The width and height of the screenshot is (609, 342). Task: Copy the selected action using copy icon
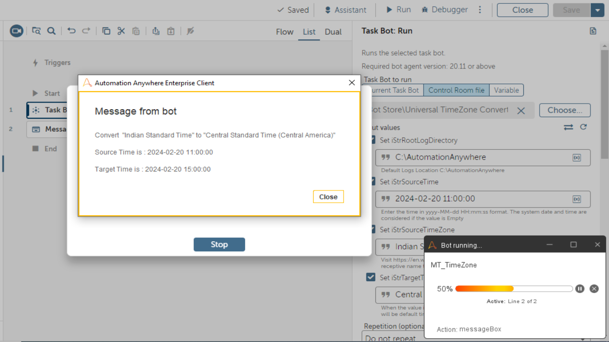pyautogui.click(x=106, y=31)
